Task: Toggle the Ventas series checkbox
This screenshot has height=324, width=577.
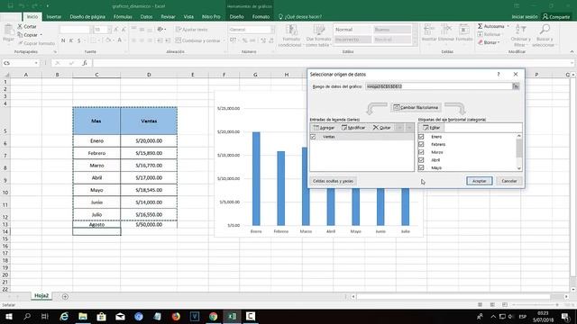Action: (313, 137)
